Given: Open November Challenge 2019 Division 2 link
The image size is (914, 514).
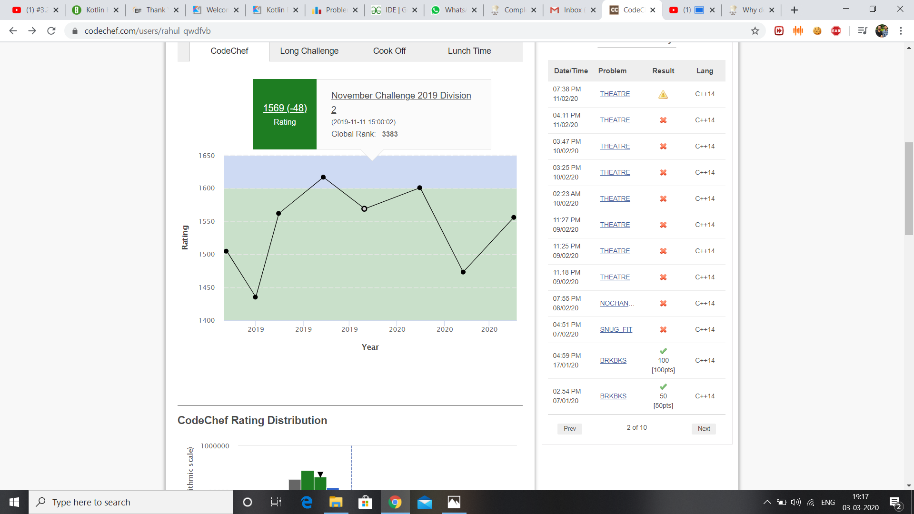Looking at the screenshot, I should point(401,96).
